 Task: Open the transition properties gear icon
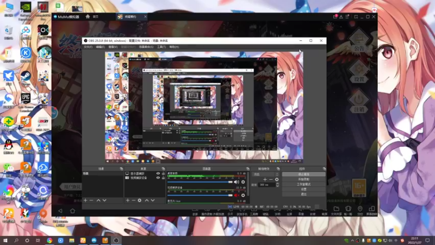[277, 180]
